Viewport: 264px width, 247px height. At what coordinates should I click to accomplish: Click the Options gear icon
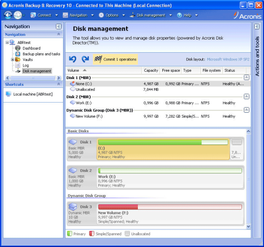[x=101, y=15]
